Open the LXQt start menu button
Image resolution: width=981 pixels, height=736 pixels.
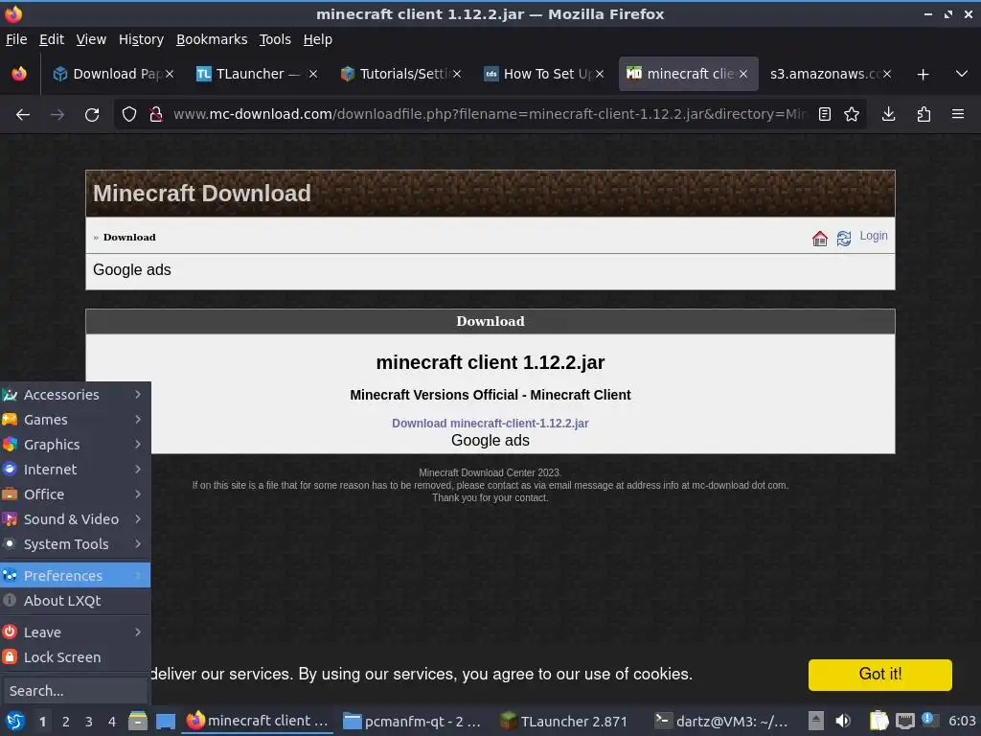tap(14, 722)
